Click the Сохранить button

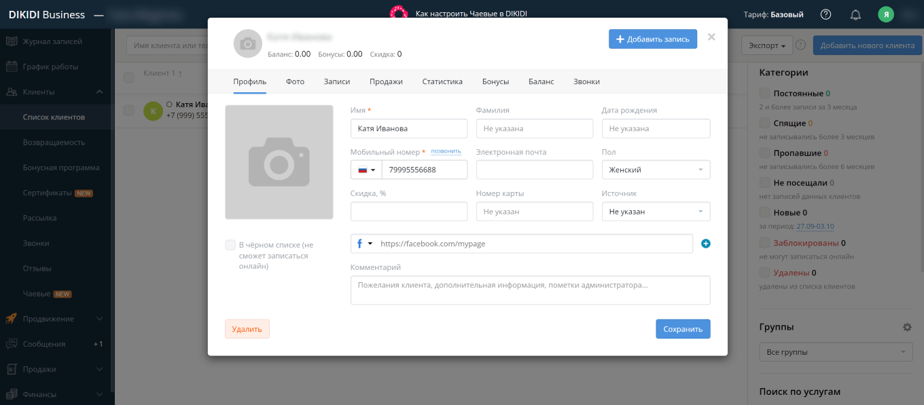[x=683, y=329]
